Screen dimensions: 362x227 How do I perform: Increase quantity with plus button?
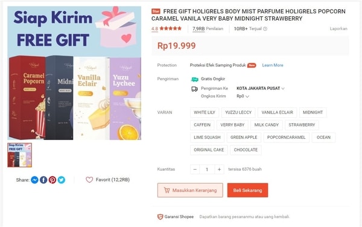219,169
